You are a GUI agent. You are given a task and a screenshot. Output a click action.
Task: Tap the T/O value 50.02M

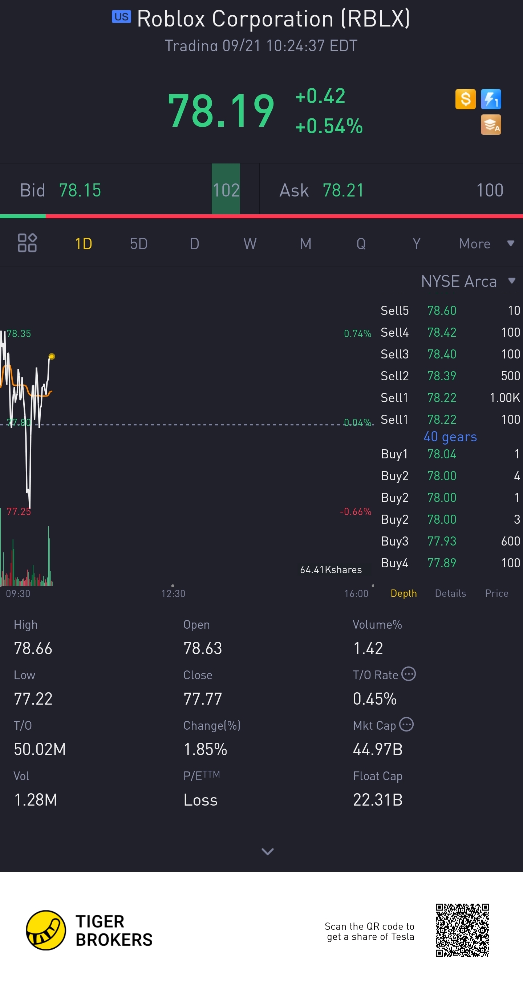[x=40, y=749]
